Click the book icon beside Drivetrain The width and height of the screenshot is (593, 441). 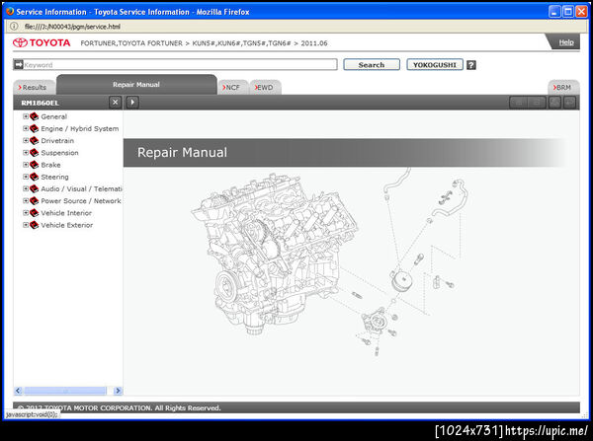point(34,141)
